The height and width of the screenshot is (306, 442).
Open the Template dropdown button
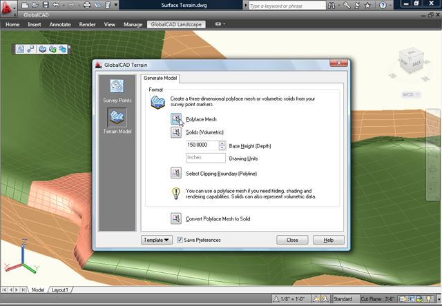pyautogui.click(x=157, y=240)
